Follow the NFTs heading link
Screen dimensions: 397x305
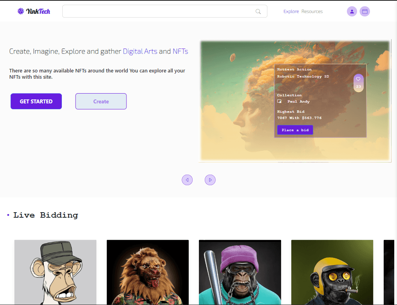pyautogui.click(x=180, y=51)
